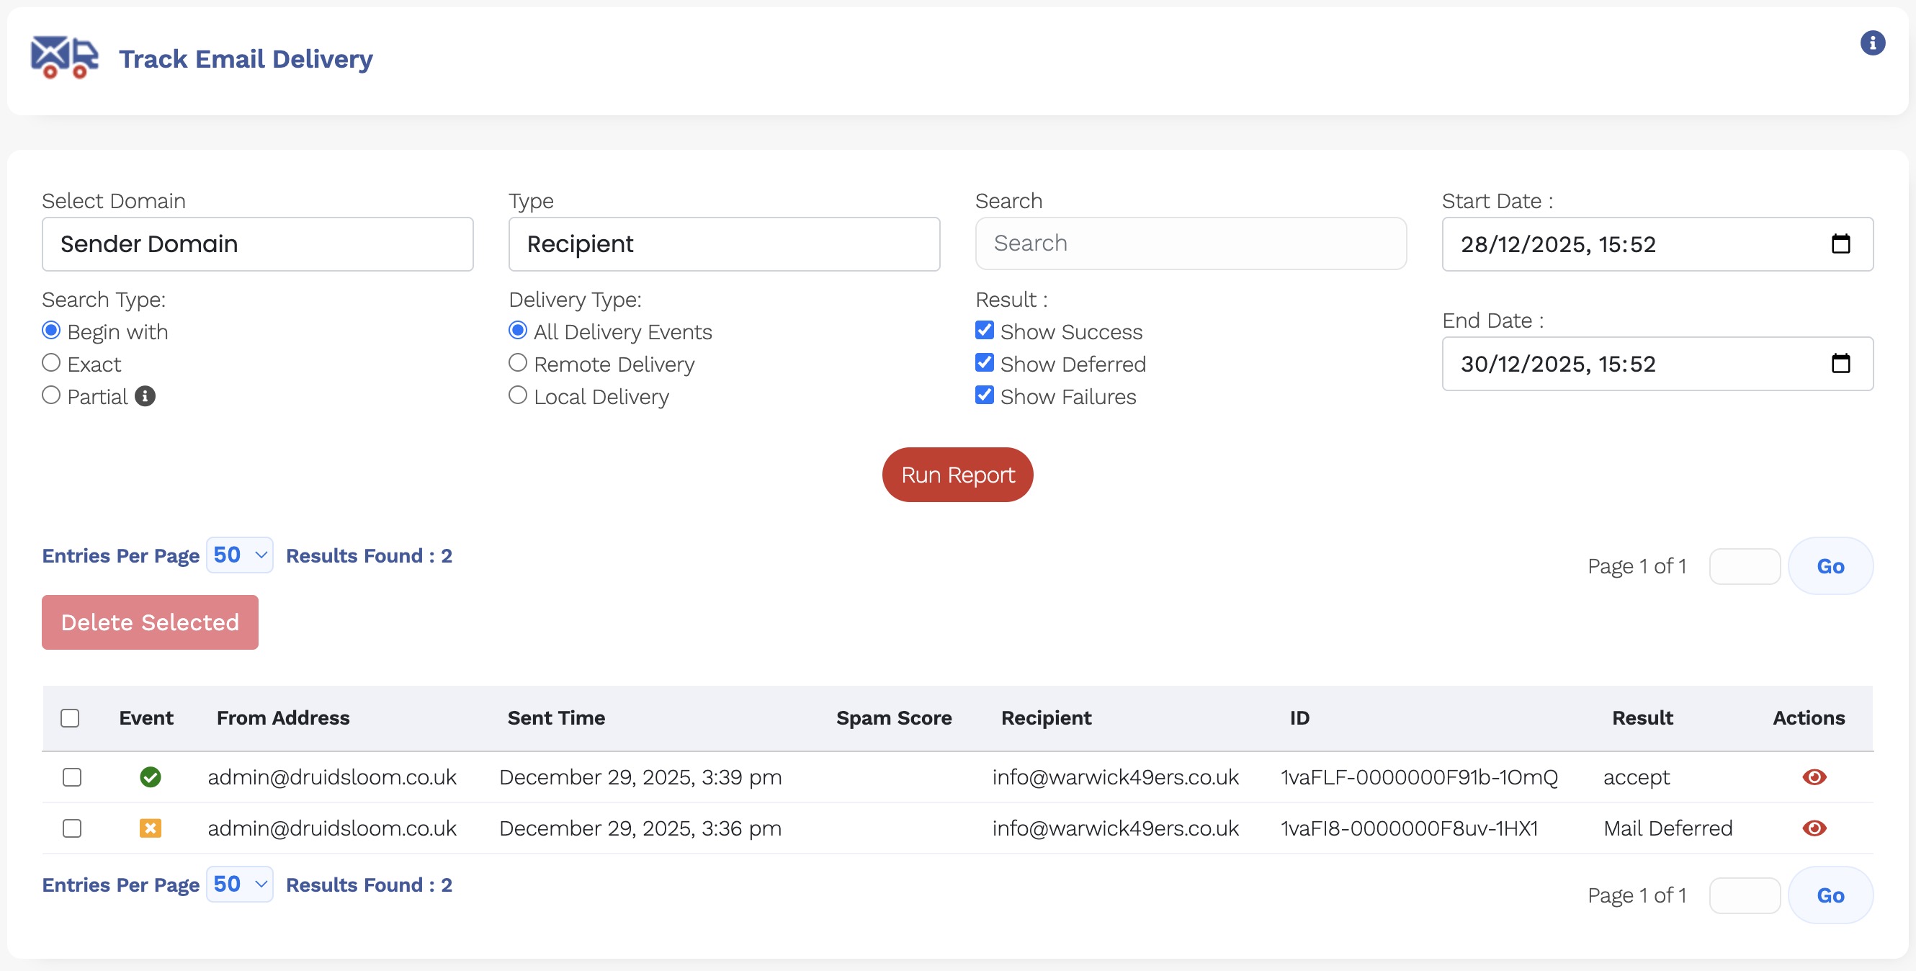
Task: Click the Track Email Delivery truck logo
Action: point(64,58)
